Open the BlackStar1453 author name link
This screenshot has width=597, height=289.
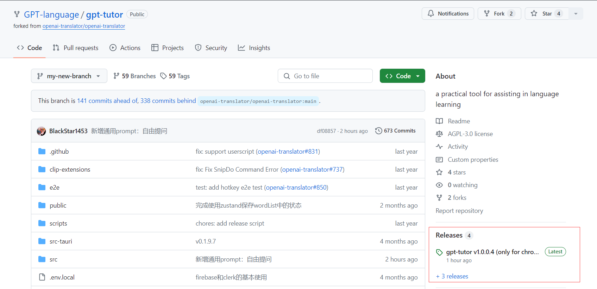tap(68, 131)
